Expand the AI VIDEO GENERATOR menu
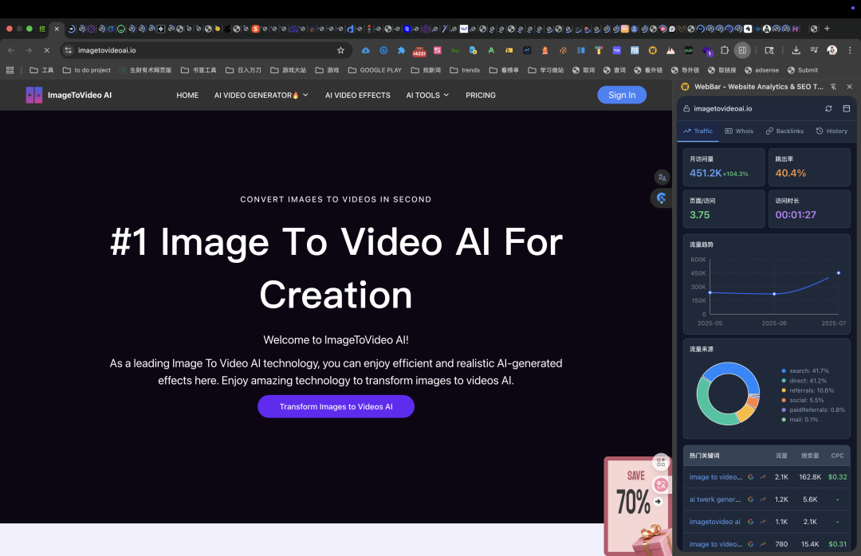Screen dimensions: 861x556 coord(261,95)
